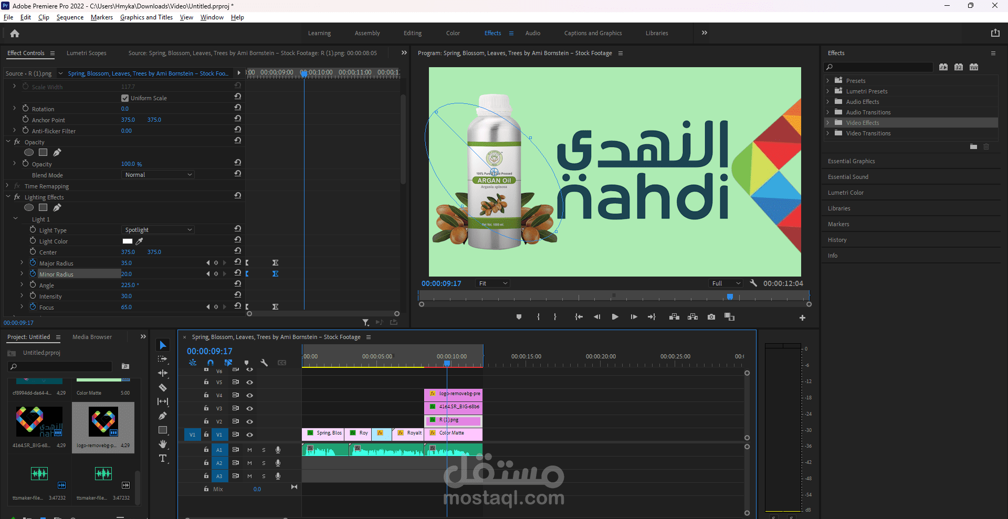Screen dimensions: 1008x519
Task: Step forward one frame
Action: [634, 317]
